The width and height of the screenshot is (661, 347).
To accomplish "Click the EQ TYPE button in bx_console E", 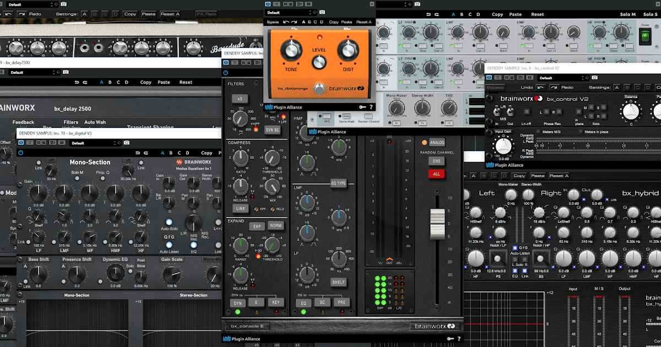I will click(x=338, y=183).
